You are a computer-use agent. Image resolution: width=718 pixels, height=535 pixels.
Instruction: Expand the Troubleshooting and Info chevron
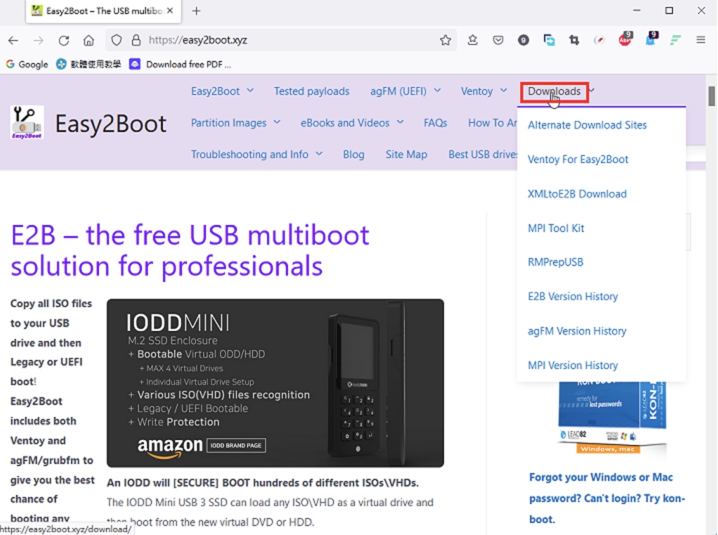coord(319,153)
